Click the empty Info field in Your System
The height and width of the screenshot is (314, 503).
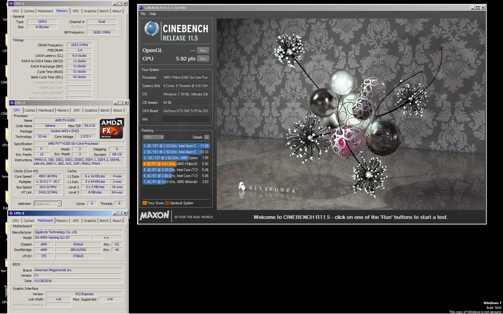186,119
